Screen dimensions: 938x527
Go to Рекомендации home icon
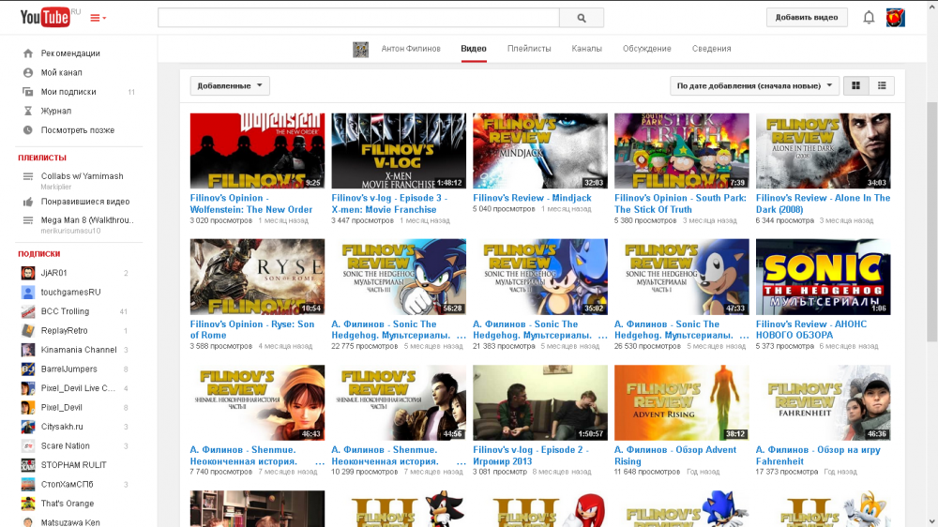point(28,53)
